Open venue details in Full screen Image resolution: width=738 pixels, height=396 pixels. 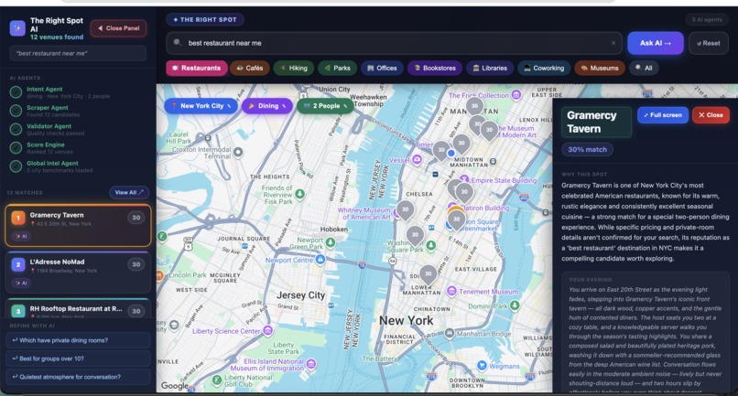(x=663, y=114)
